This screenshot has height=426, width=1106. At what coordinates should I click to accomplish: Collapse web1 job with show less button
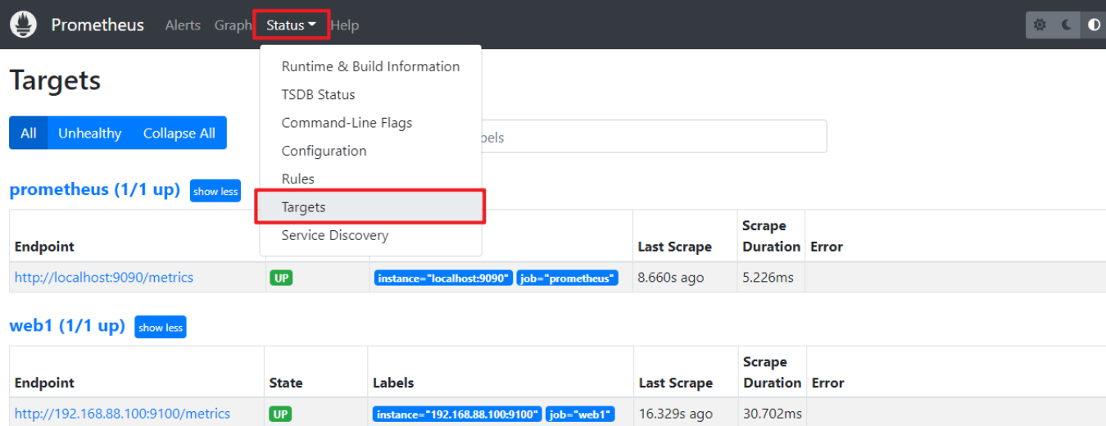(x=161, y=327)
